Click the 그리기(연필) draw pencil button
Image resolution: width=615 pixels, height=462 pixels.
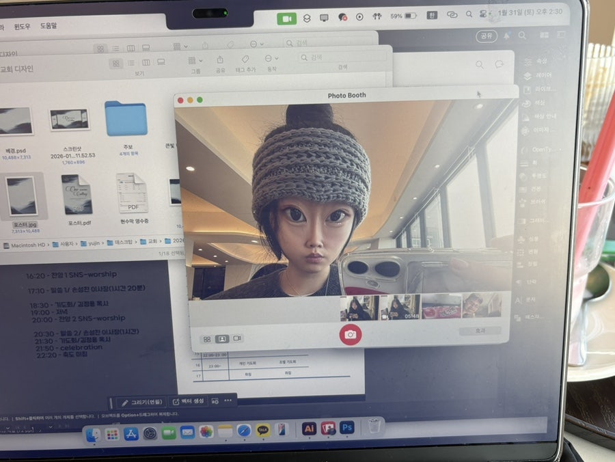pyautogui.click(x=142, y=403)
